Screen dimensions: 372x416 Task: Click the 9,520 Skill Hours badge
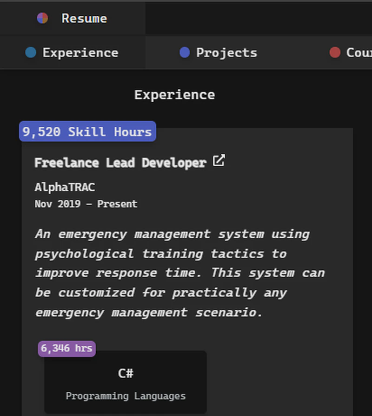click(87, 132)
